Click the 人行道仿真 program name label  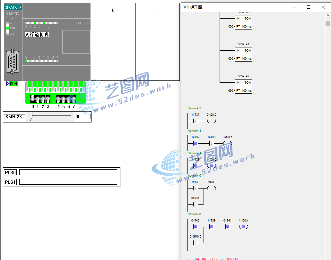(x=37, y=34)
